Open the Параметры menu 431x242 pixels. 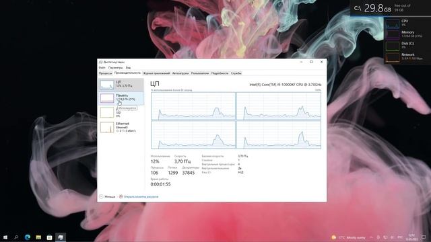115,67
